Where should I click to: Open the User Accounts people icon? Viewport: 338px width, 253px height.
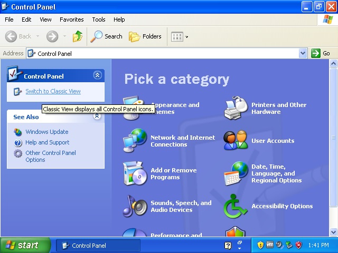point(236,141)
